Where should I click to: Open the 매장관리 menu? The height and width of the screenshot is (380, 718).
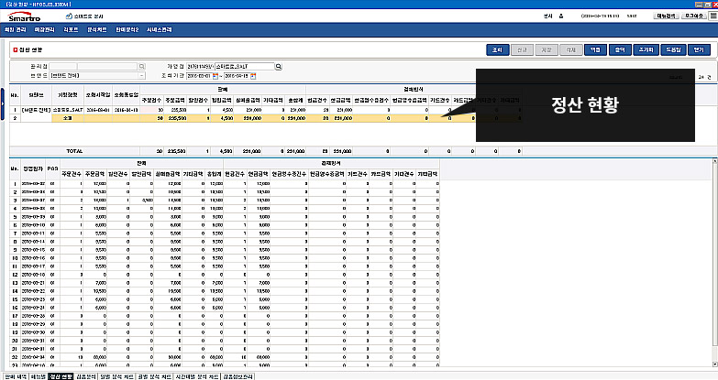tap(44, 29)
